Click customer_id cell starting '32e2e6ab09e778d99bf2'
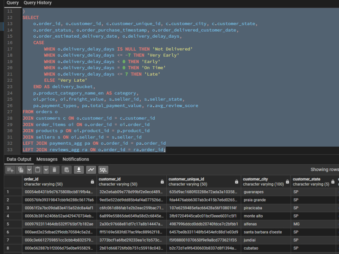This screenshot has width=339, height=254. [132, 192]
